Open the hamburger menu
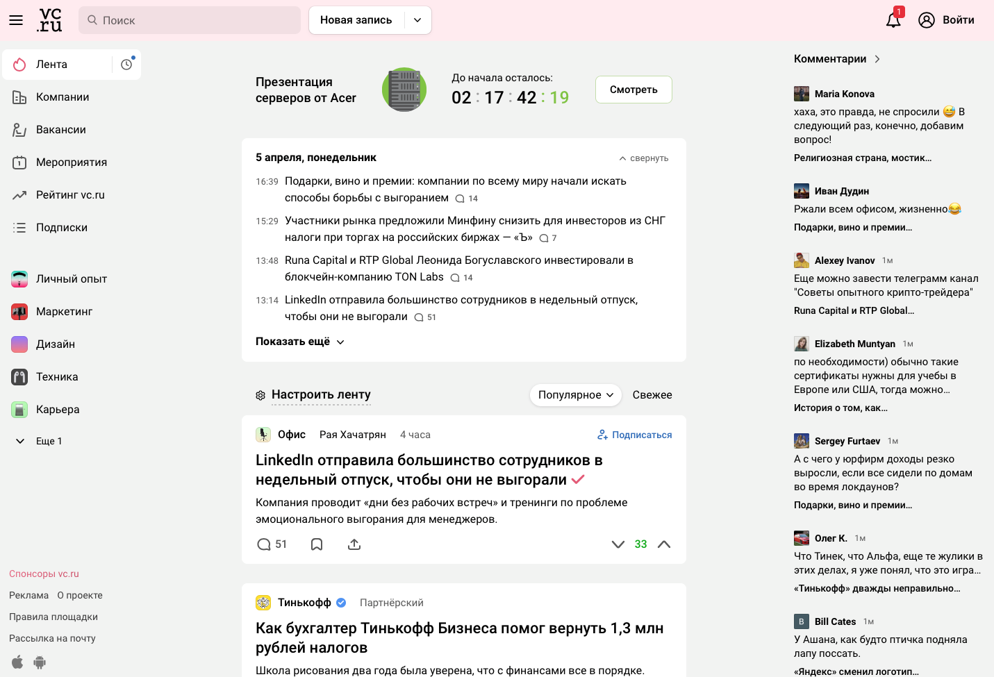 pos(16,20)
